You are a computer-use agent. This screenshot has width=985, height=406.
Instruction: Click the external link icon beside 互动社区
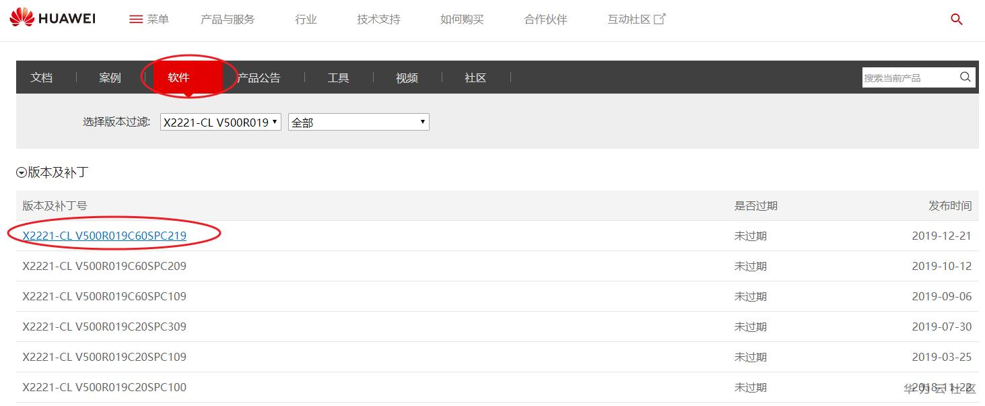click(660, 19)
